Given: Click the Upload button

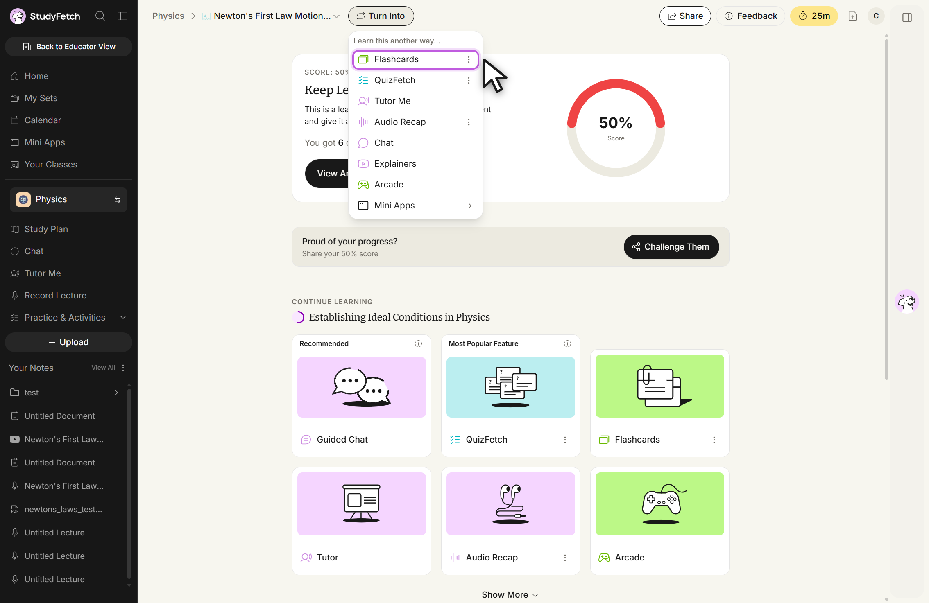Looking at the screenshot, I should (x=68, y=342).
